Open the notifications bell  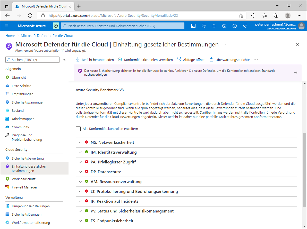pos(214,26)
